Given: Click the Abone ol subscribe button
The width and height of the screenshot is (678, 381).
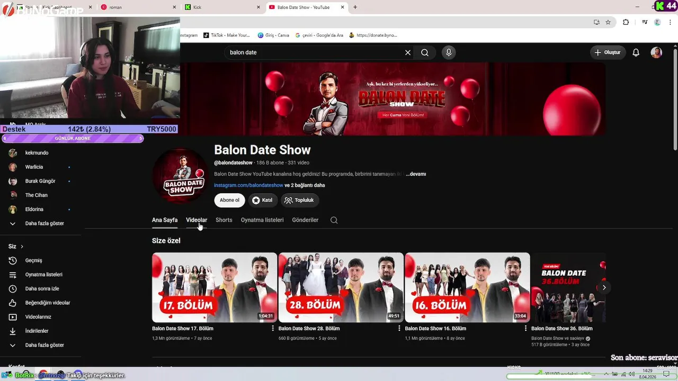Looking at the screenshot, I should 229,200.
